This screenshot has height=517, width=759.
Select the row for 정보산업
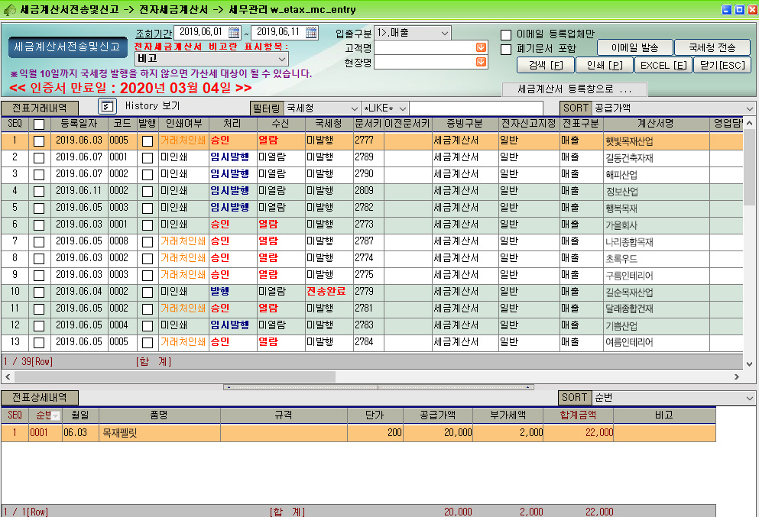tap(371, 192)
